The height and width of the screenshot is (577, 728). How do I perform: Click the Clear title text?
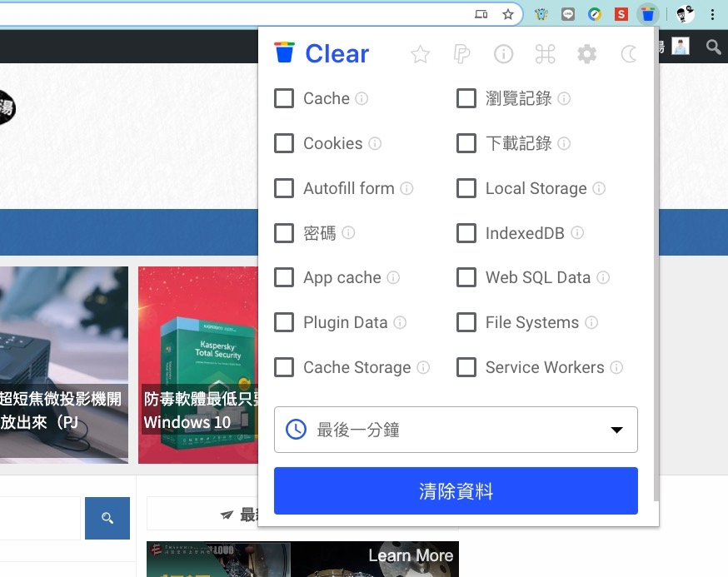337,53
